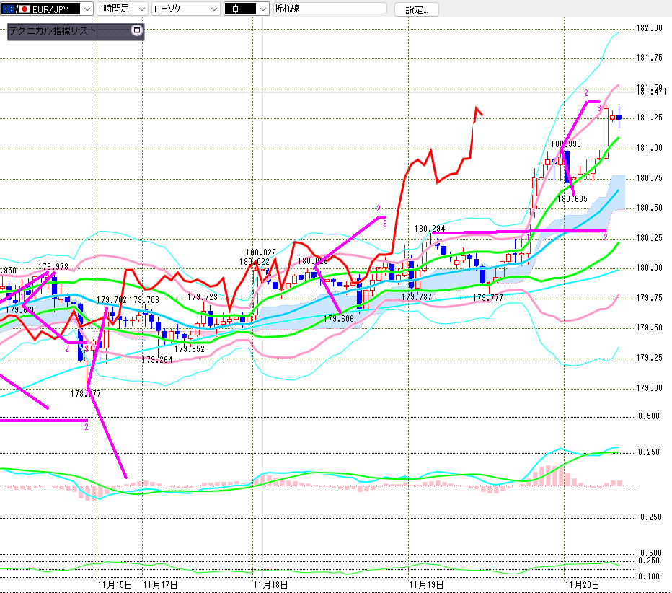Click the 181.471 current price marker

tap(650, 91)
